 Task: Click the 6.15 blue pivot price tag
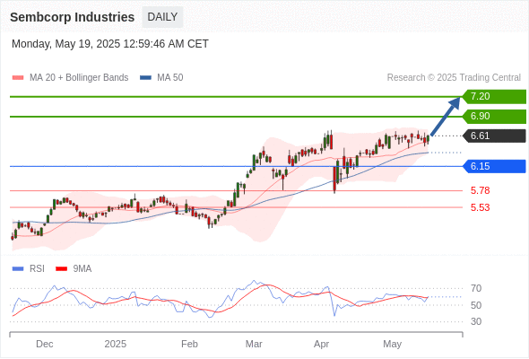(x=494, y=167)
